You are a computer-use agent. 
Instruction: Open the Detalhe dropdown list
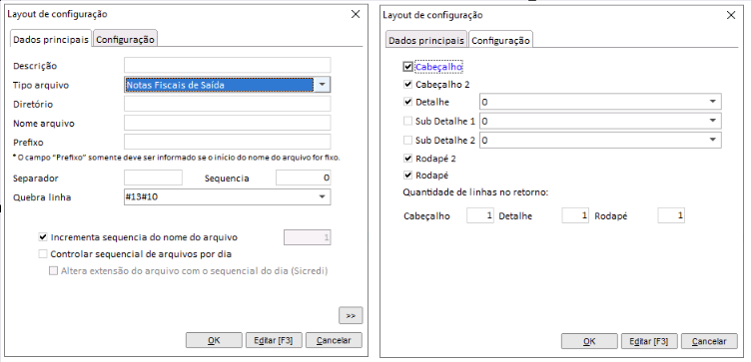(x=713, y=102)
